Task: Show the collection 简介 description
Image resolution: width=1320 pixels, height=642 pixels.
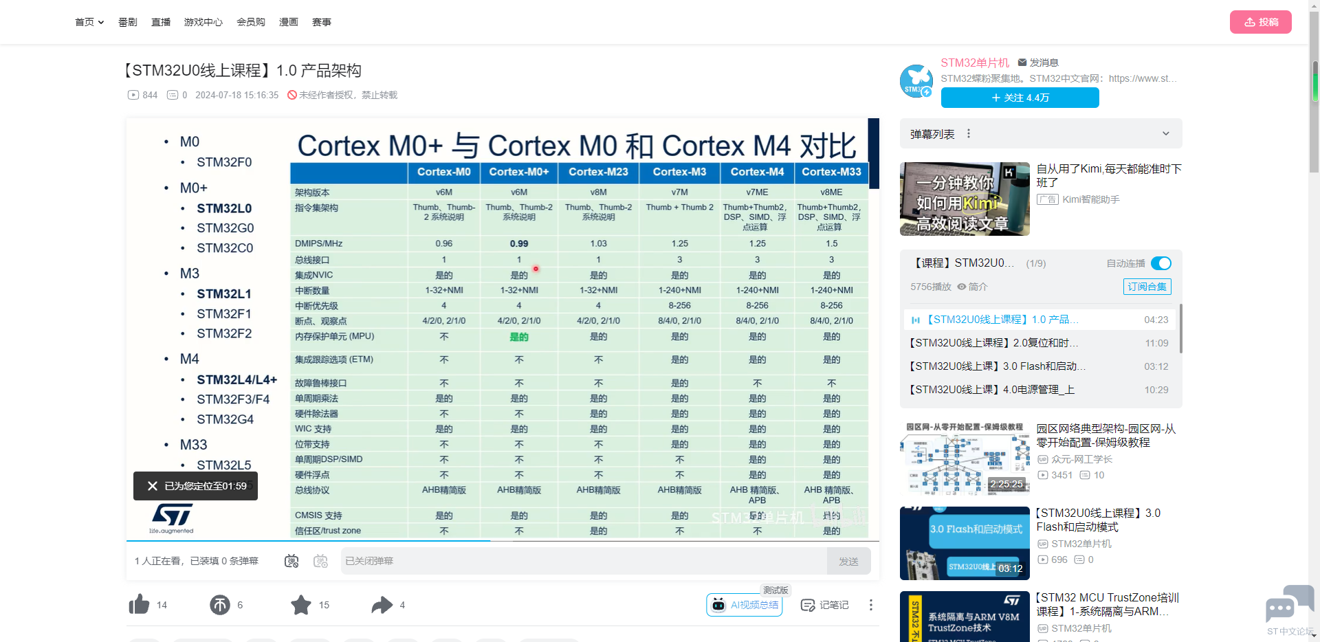Action: [973, 287]
